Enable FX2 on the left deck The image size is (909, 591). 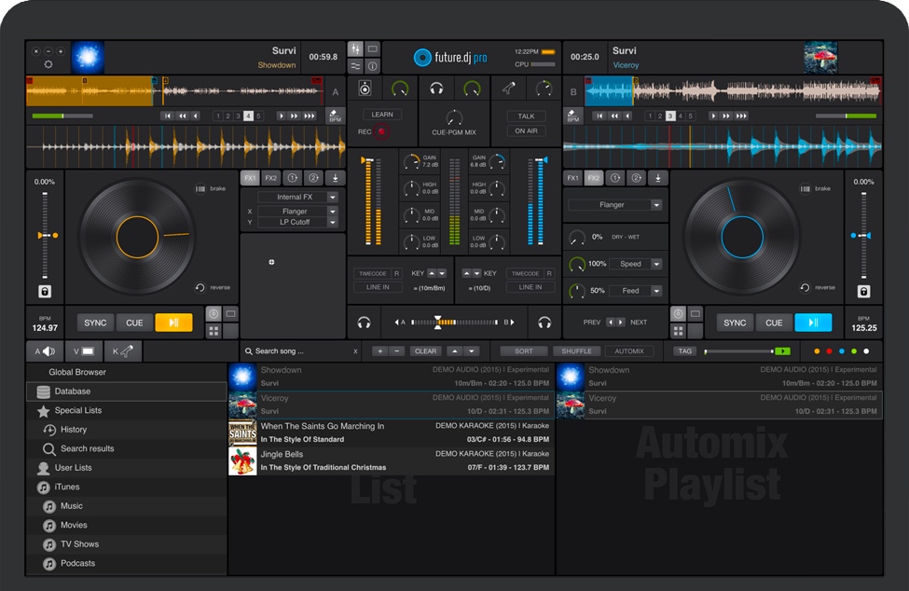[x=270, y=178]
